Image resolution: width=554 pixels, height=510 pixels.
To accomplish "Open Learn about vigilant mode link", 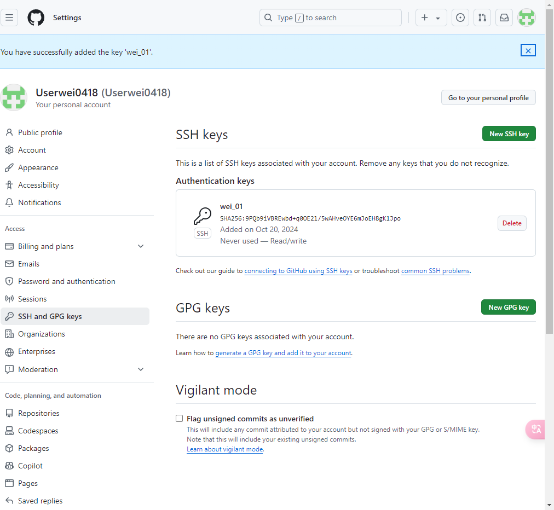I will [x=224, y=449].
